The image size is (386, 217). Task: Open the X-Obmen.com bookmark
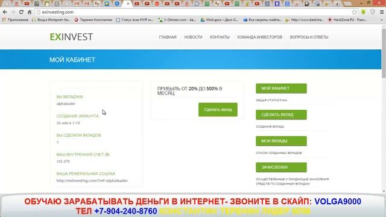click(x=177, y=20)
